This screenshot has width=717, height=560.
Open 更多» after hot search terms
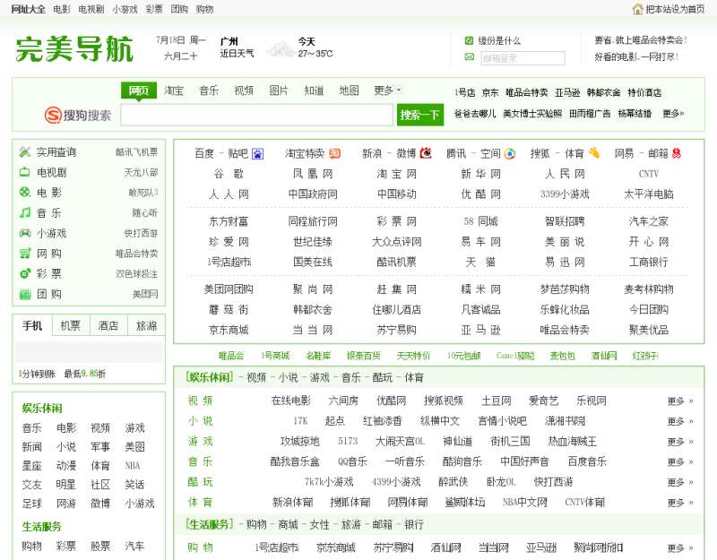tap(674, 114)
